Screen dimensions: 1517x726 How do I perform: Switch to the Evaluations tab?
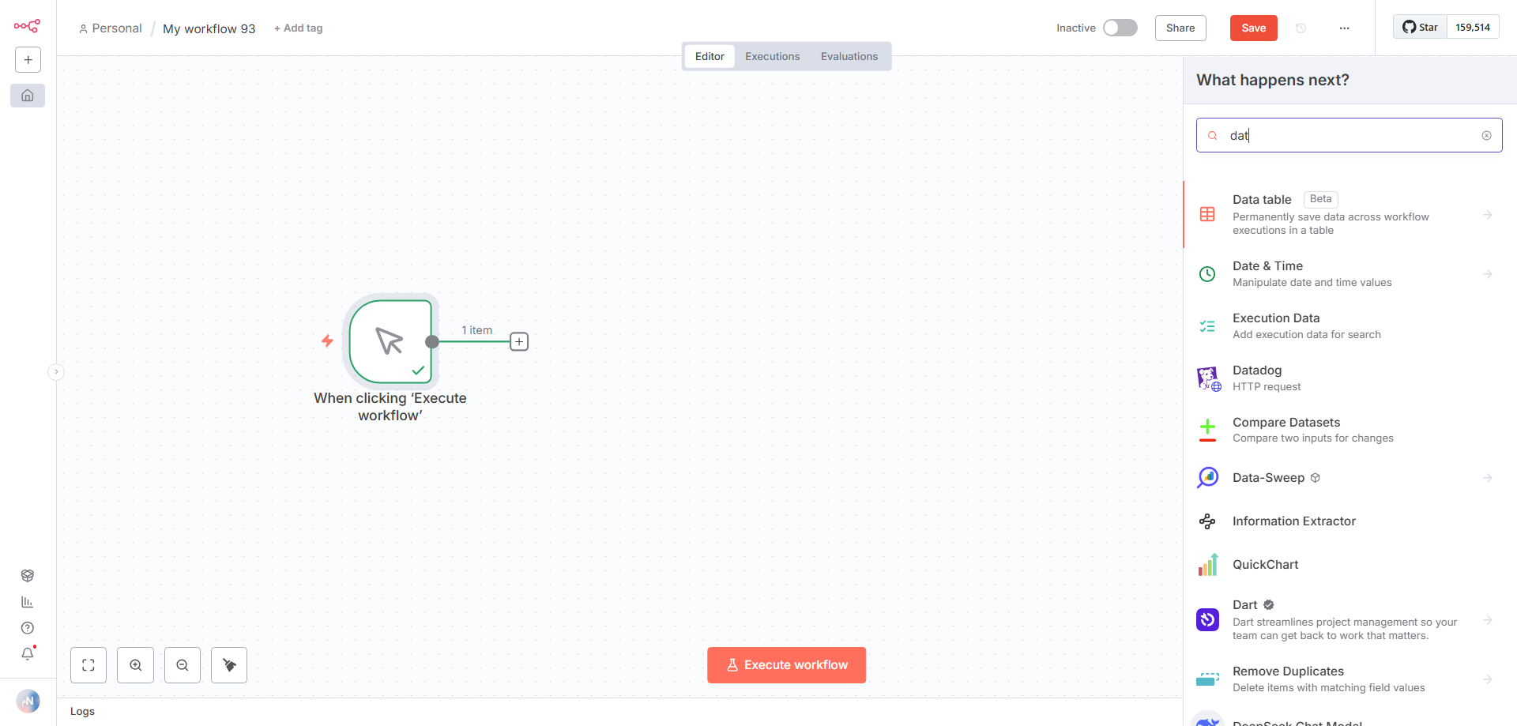tap(849, 56)
